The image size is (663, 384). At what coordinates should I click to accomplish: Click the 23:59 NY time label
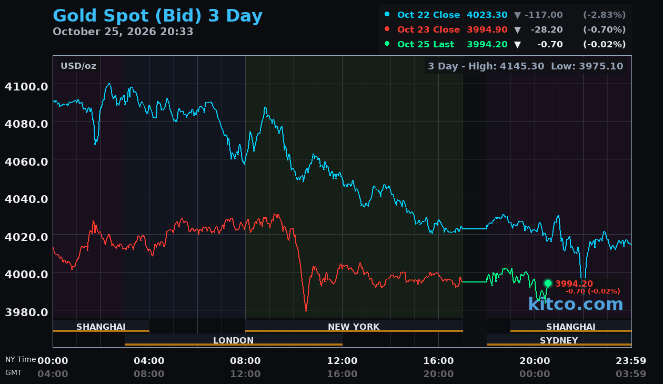(x=631, y=361)
